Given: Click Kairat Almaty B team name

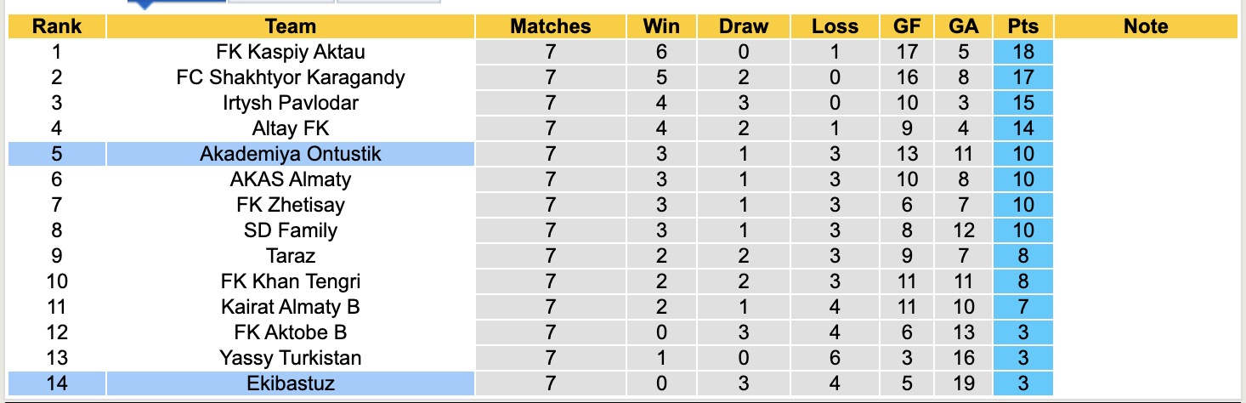Looking at the screenshot, I should point(290,307).
